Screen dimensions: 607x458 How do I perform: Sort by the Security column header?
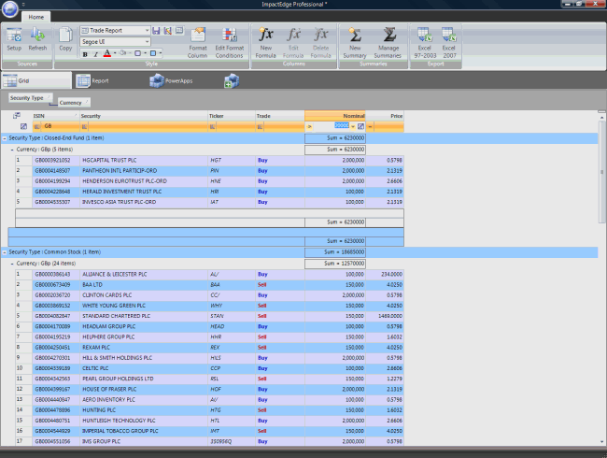tap(144, 116)
